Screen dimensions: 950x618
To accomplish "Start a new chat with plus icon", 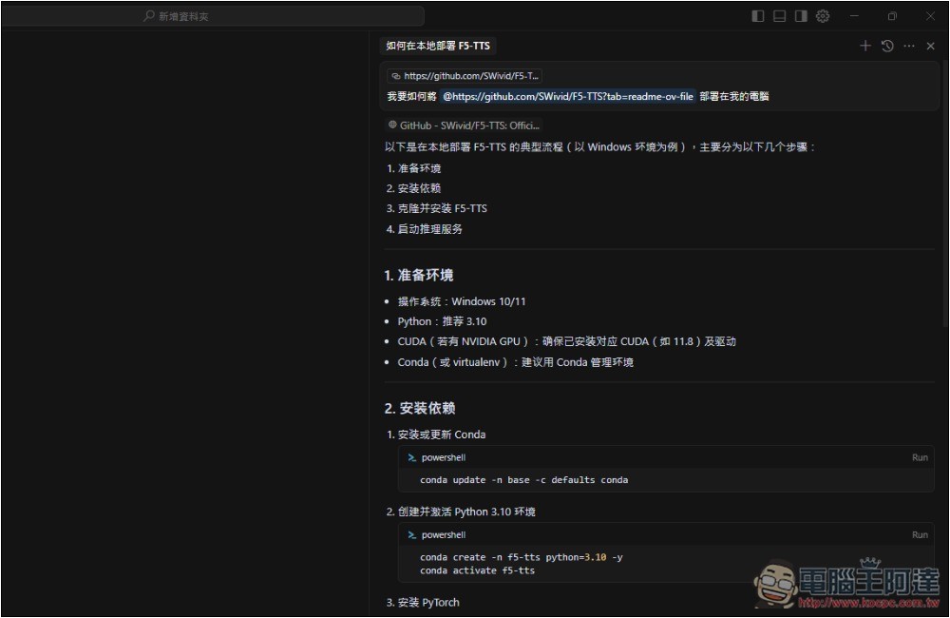I will (864, 46).
